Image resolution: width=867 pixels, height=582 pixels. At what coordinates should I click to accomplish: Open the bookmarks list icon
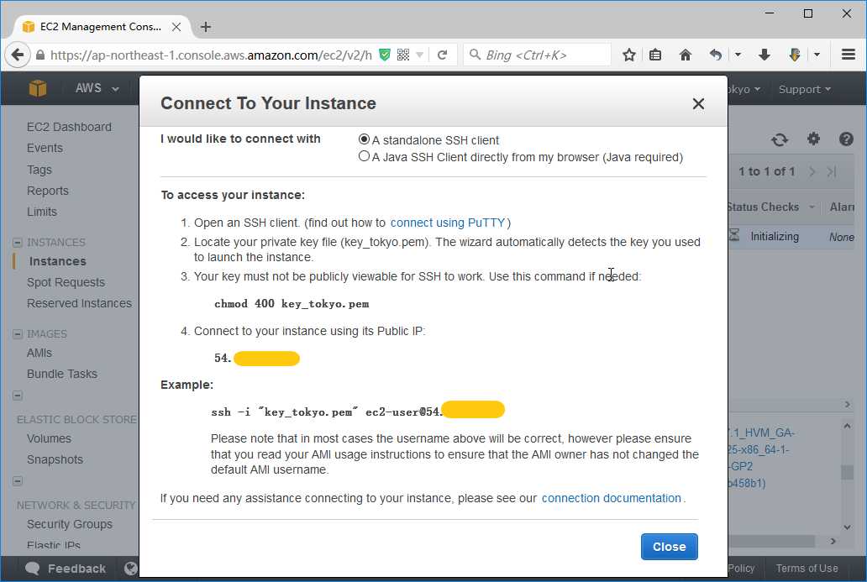655,55
